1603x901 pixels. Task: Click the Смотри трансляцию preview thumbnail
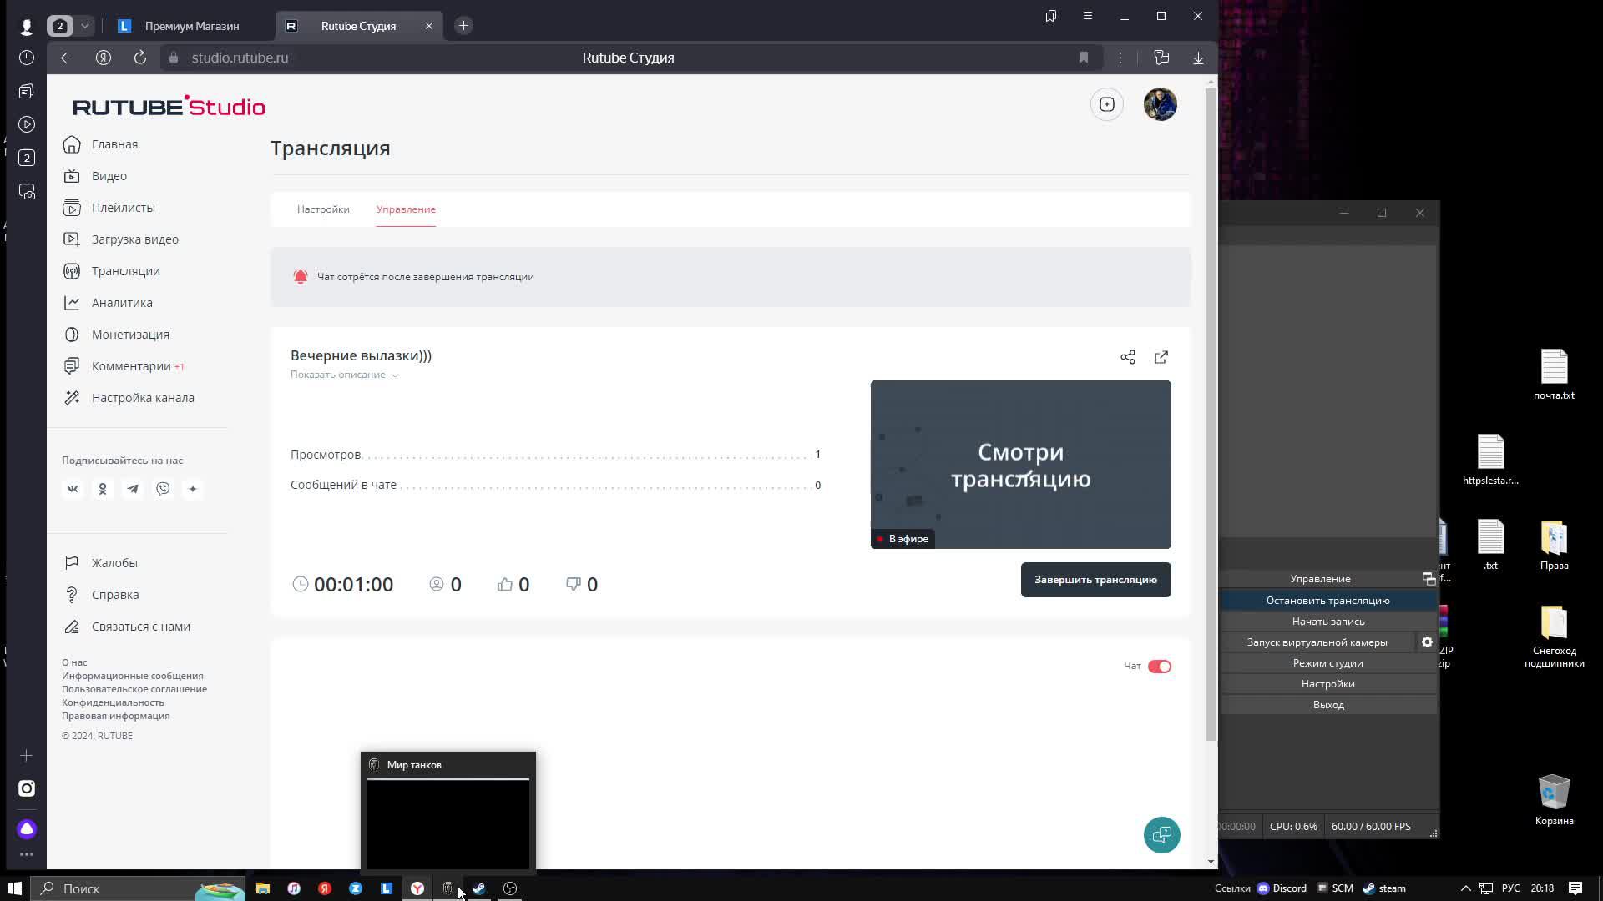point(1020,465)
